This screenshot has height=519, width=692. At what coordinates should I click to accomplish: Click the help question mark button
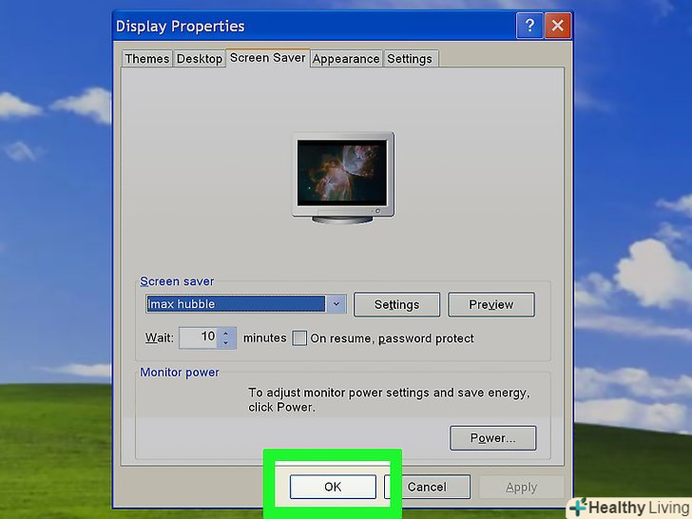pyautogui.click(x=529, y=25)
